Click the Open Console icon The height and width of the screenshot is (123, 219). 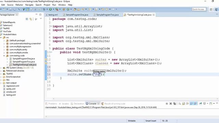point(211,104)
